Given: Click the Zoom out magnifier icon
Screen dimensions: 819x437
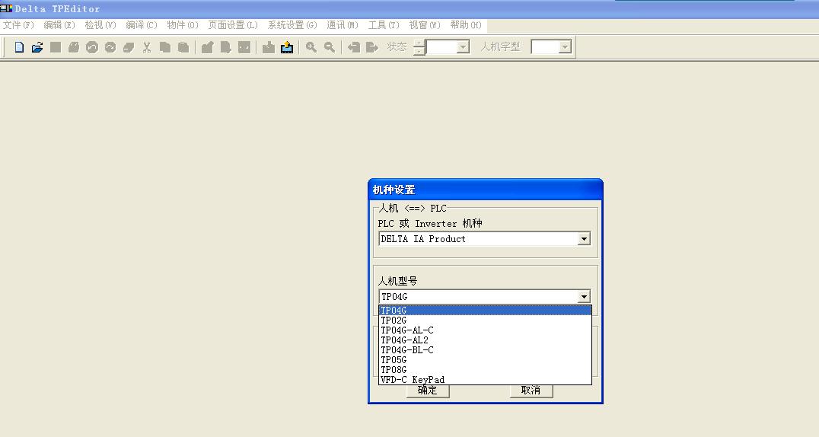Looking at the screenshot, I should (330, 47).
